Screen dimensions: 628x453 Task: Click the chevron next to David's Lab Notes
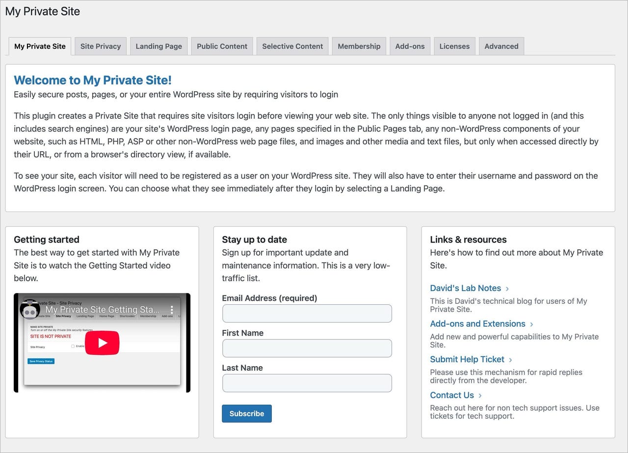tap(507, 289)
